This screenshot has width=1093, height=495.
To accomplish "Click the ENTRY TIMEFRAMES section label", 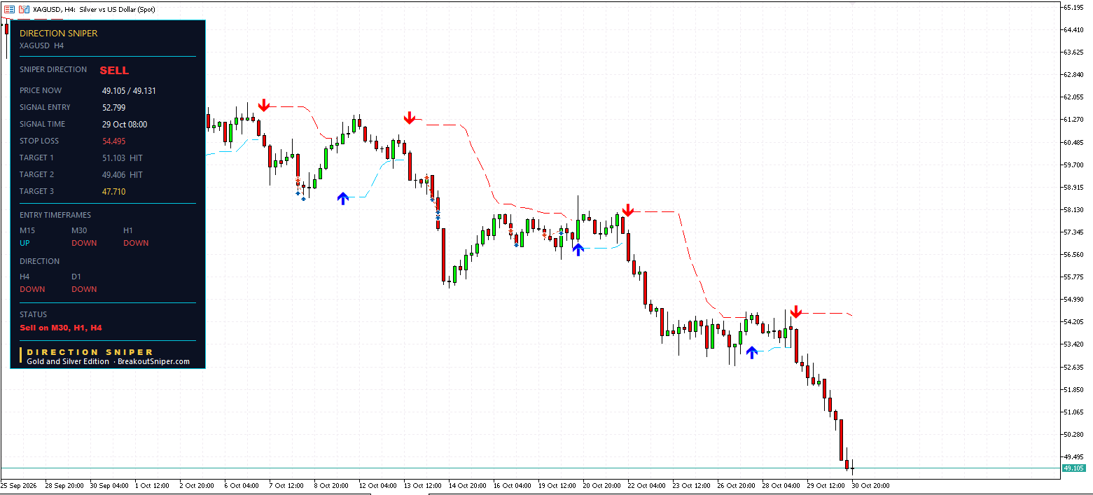I will pos(55,215).
